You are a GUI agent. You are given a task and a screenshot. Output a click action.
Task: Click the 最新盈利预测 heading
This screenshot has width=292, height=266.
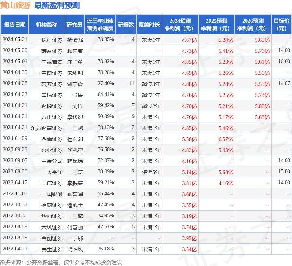click(x=57, y=5)
